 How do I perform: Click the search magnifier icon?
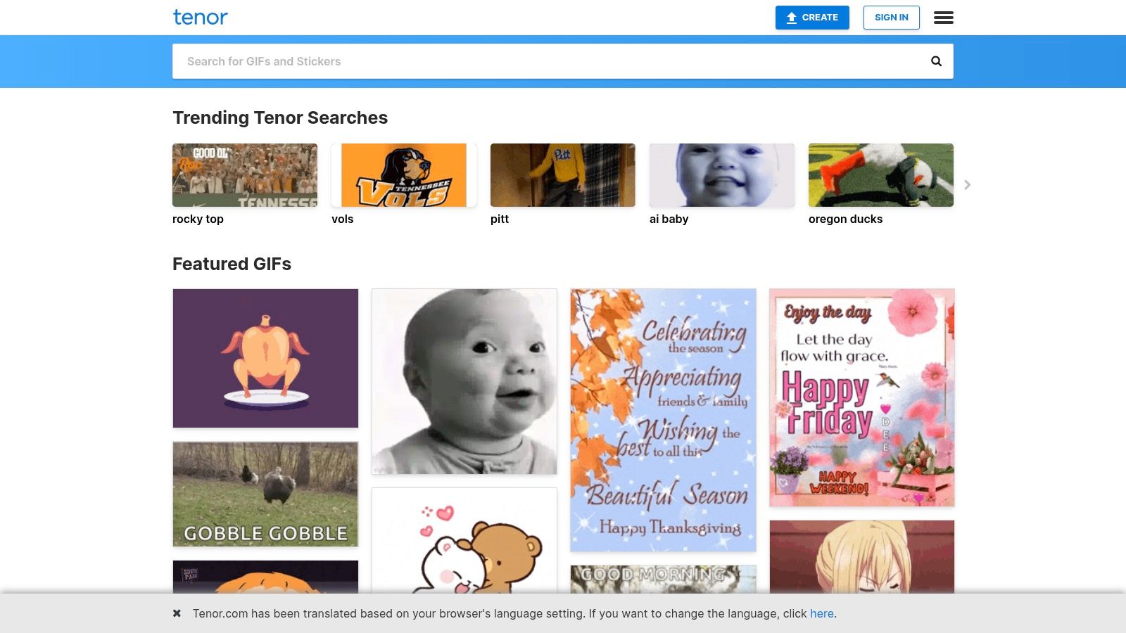point(936,61)
